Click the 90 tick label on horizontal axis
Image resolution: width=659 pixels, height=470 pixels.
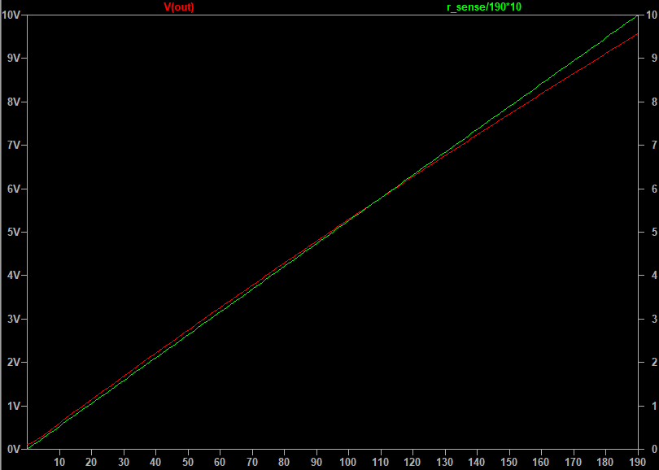(x=316, y=463)
